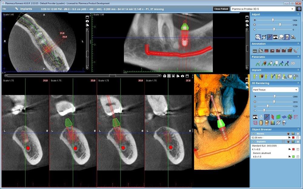The width and height of the screenshot is (303, 189).
Task: Tick the checkbox for 4.1 x 6.0 implant
Action: coord(298,149)
